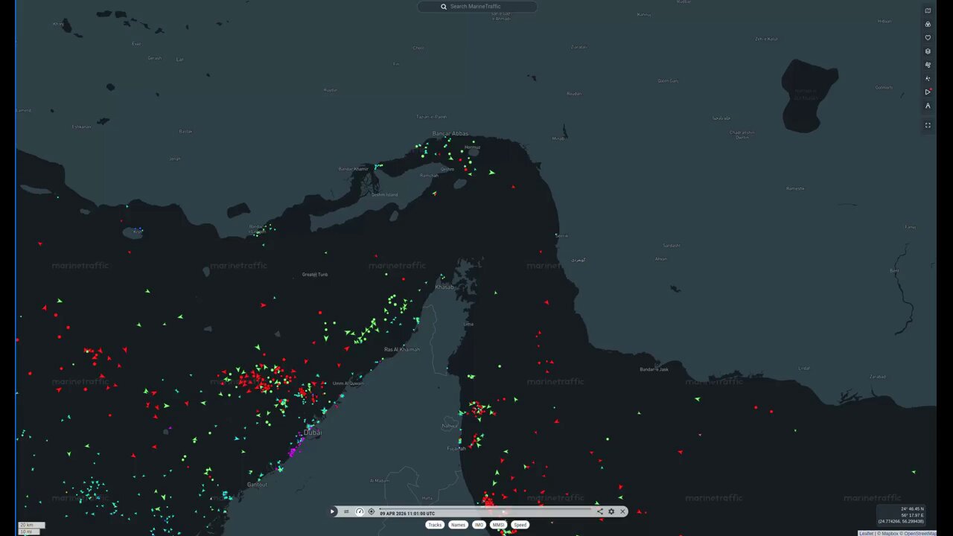The height and width of the screenshot is (536, 953).
Task: Click the Qeshm Island label
Action: (x=384, y=195)
